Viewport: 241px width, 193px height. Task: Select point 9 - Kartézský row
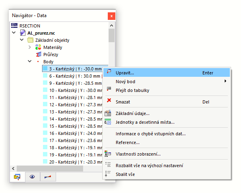point(72,83)
